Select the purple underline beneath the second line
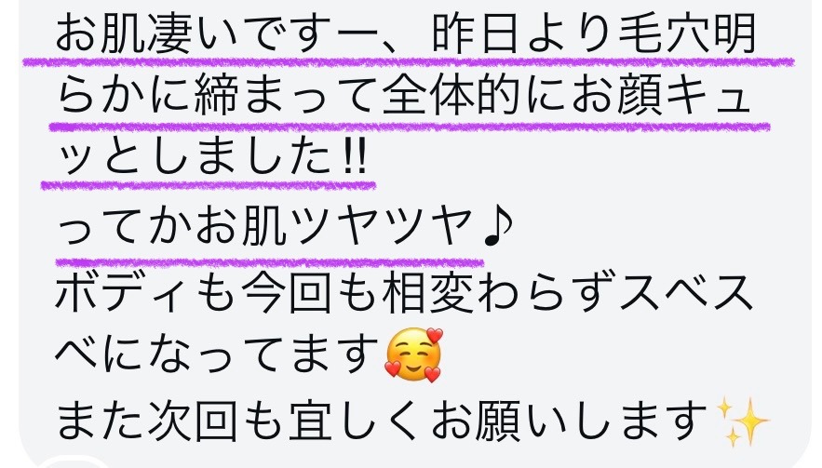This screenshot has width=822, height=468. point(410,127)
